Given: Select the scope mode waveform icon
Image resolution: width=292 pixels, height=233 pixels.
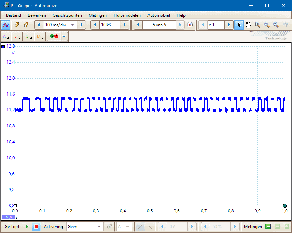Looking at the screenshot, I should 6,25.
